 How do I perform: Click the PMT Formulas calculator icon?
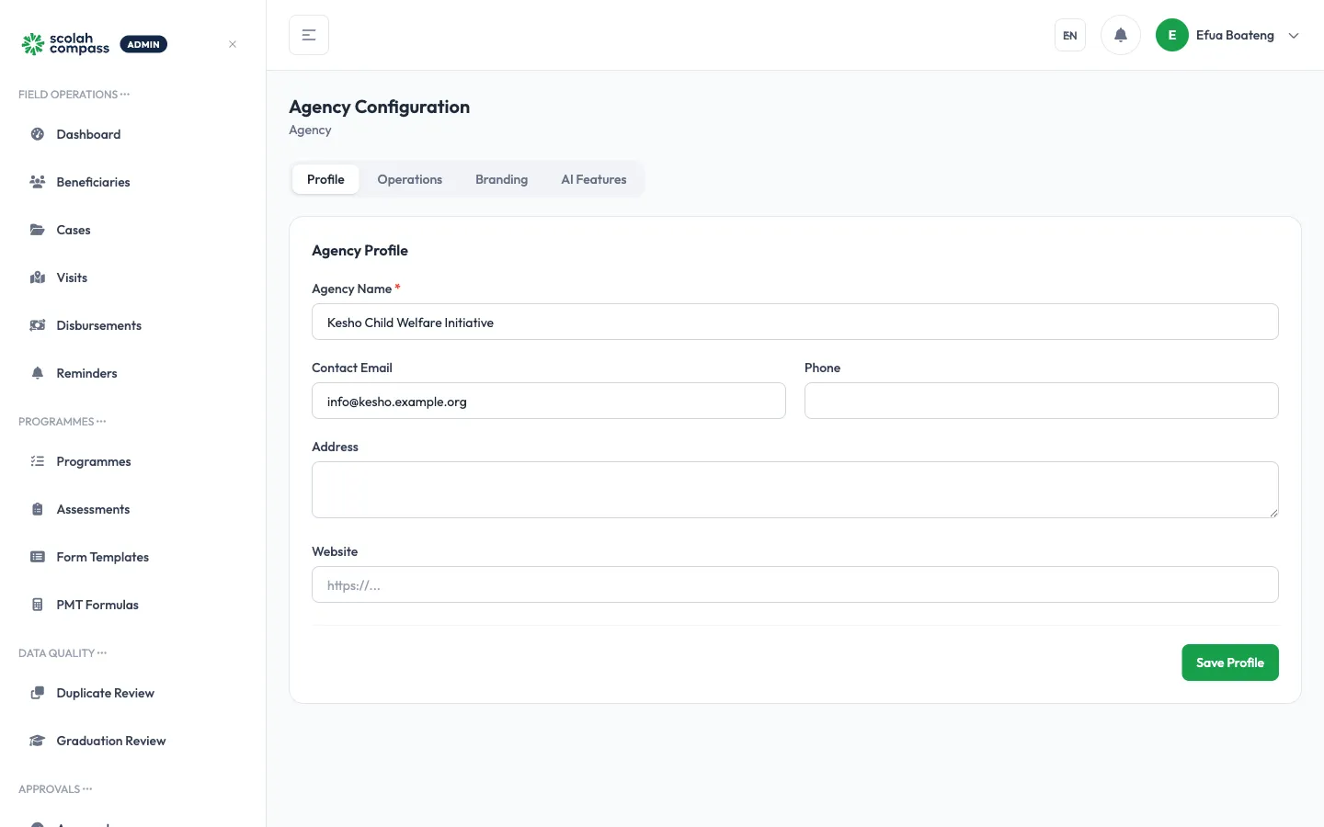point(38,605)
